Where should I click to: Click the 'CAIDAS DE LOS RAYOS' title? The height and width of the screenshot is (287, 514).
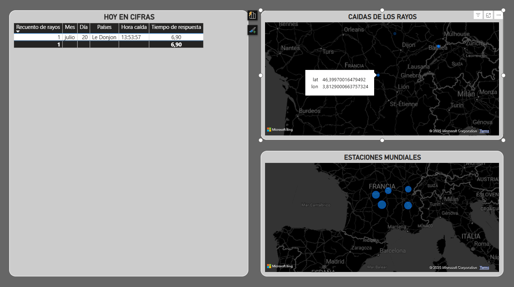click(x=382, y=17)
